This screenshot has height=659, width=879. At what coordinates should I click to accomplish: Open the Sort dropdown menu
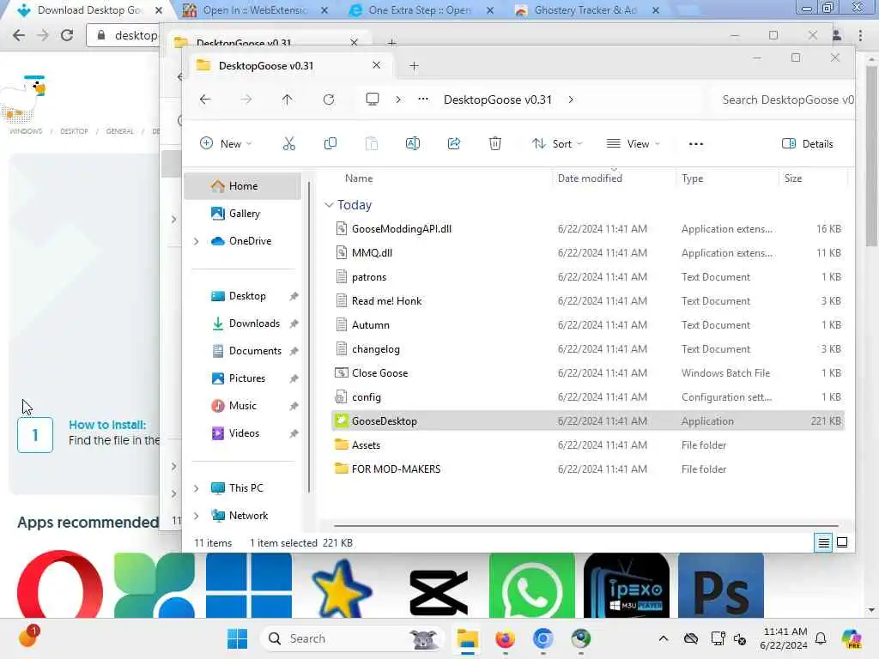click(x=557, y=144)
